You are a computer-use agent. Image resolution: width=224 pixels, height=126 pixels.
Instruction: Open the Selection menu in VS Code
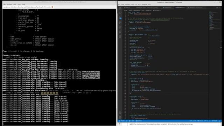click(127, 5)
